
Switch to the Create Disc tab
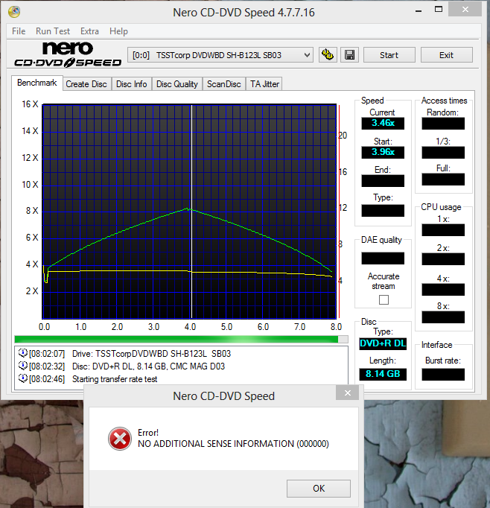[86, 84]
